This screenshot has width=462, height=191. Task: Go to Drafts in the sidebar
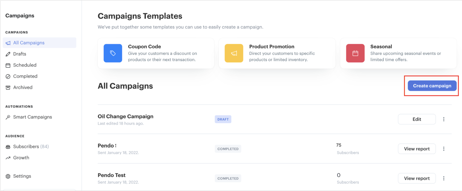click(20, 54)
